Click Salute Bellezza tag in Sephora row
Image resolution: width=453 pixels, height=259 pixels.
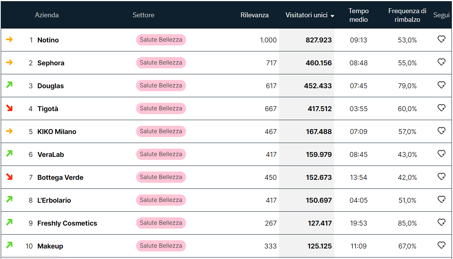point(161,63)
